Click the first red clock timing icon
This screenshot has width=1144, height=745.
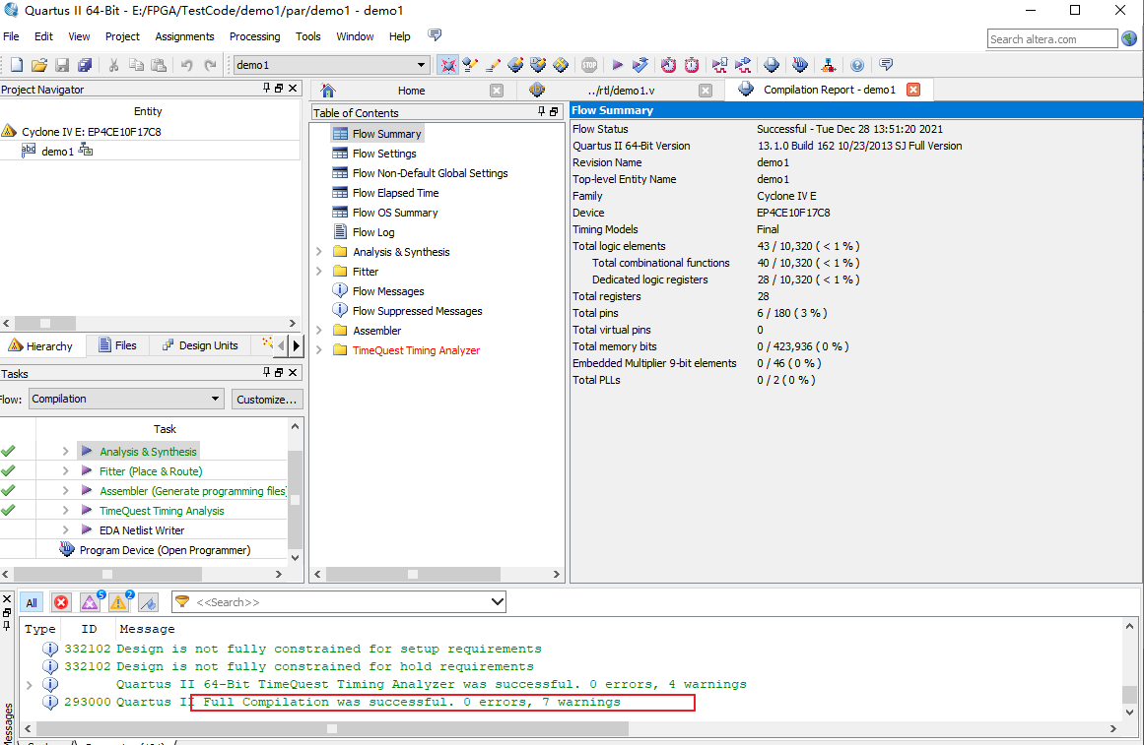click(x=668, y=65)
